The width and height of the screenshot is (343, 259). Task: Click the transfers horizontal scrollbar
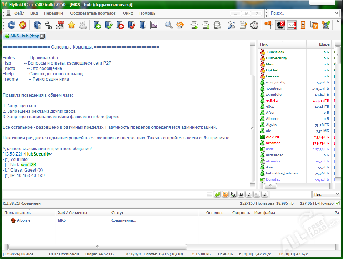(97, 247)
